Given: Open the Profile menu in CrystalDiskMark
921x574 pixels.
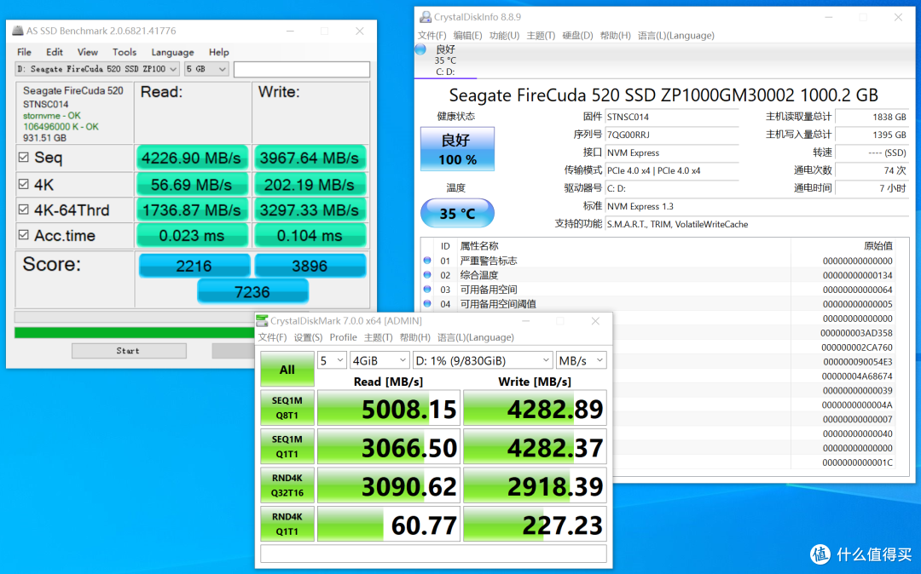Looking at the screenshot, I should click(x=343, y=337).
